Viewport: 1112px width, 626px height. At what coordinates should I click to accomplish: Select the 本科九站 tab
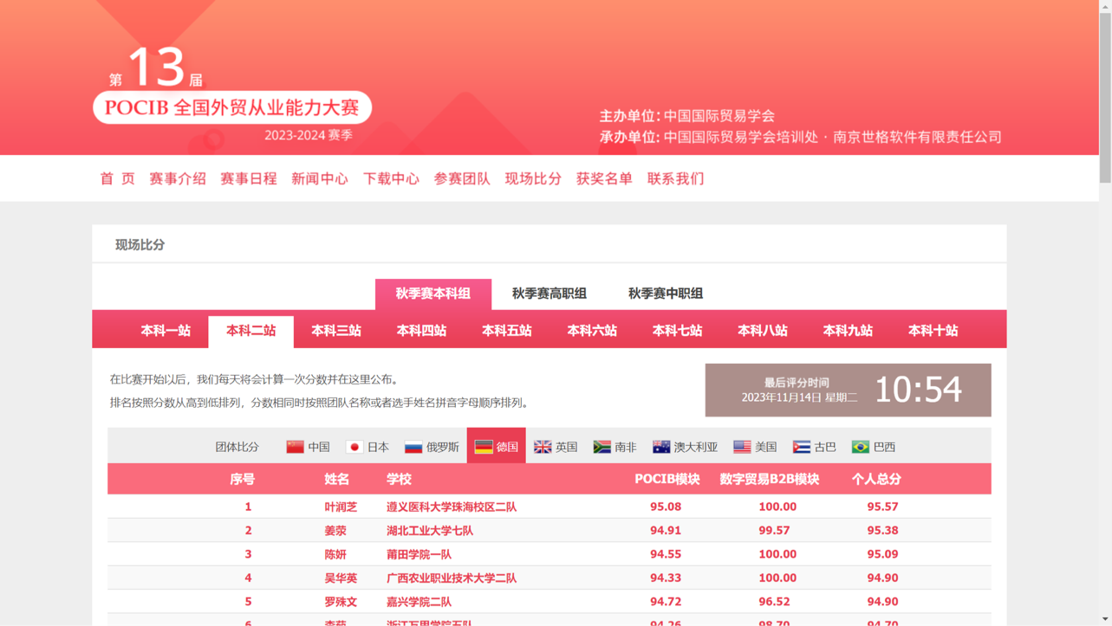[x=848, y=331]
